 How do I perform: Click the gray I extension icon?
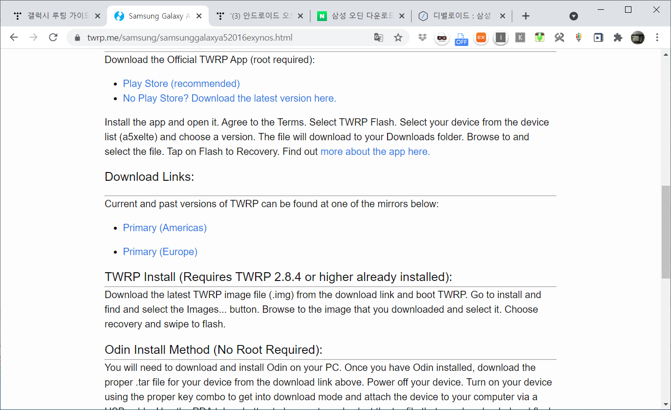click(x=500, y=38)
